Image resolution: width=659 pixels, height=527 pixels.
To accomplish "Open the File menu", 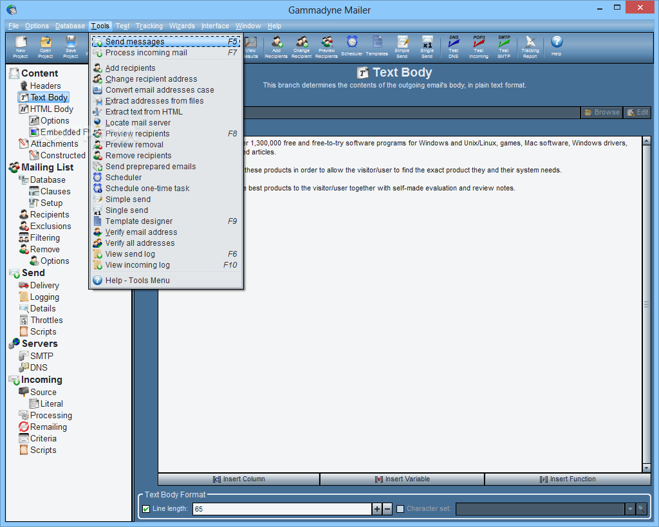I will point(14,26).
